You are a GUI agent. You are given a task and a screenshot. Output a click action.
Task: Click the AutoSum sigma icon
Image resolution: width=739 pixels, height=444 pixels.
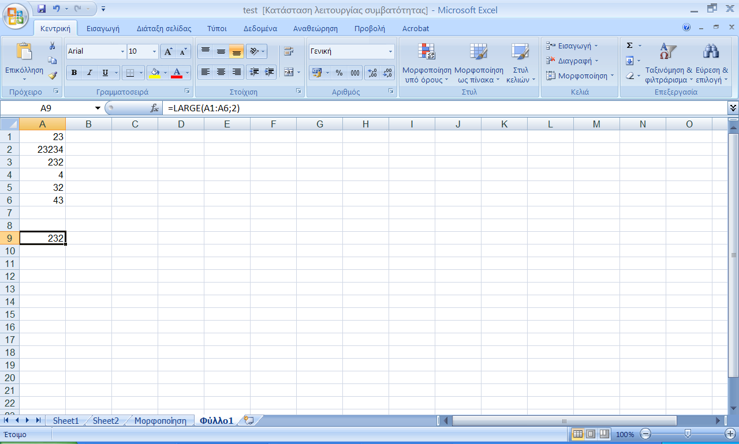pyautogui.click(x=630, y=46)
